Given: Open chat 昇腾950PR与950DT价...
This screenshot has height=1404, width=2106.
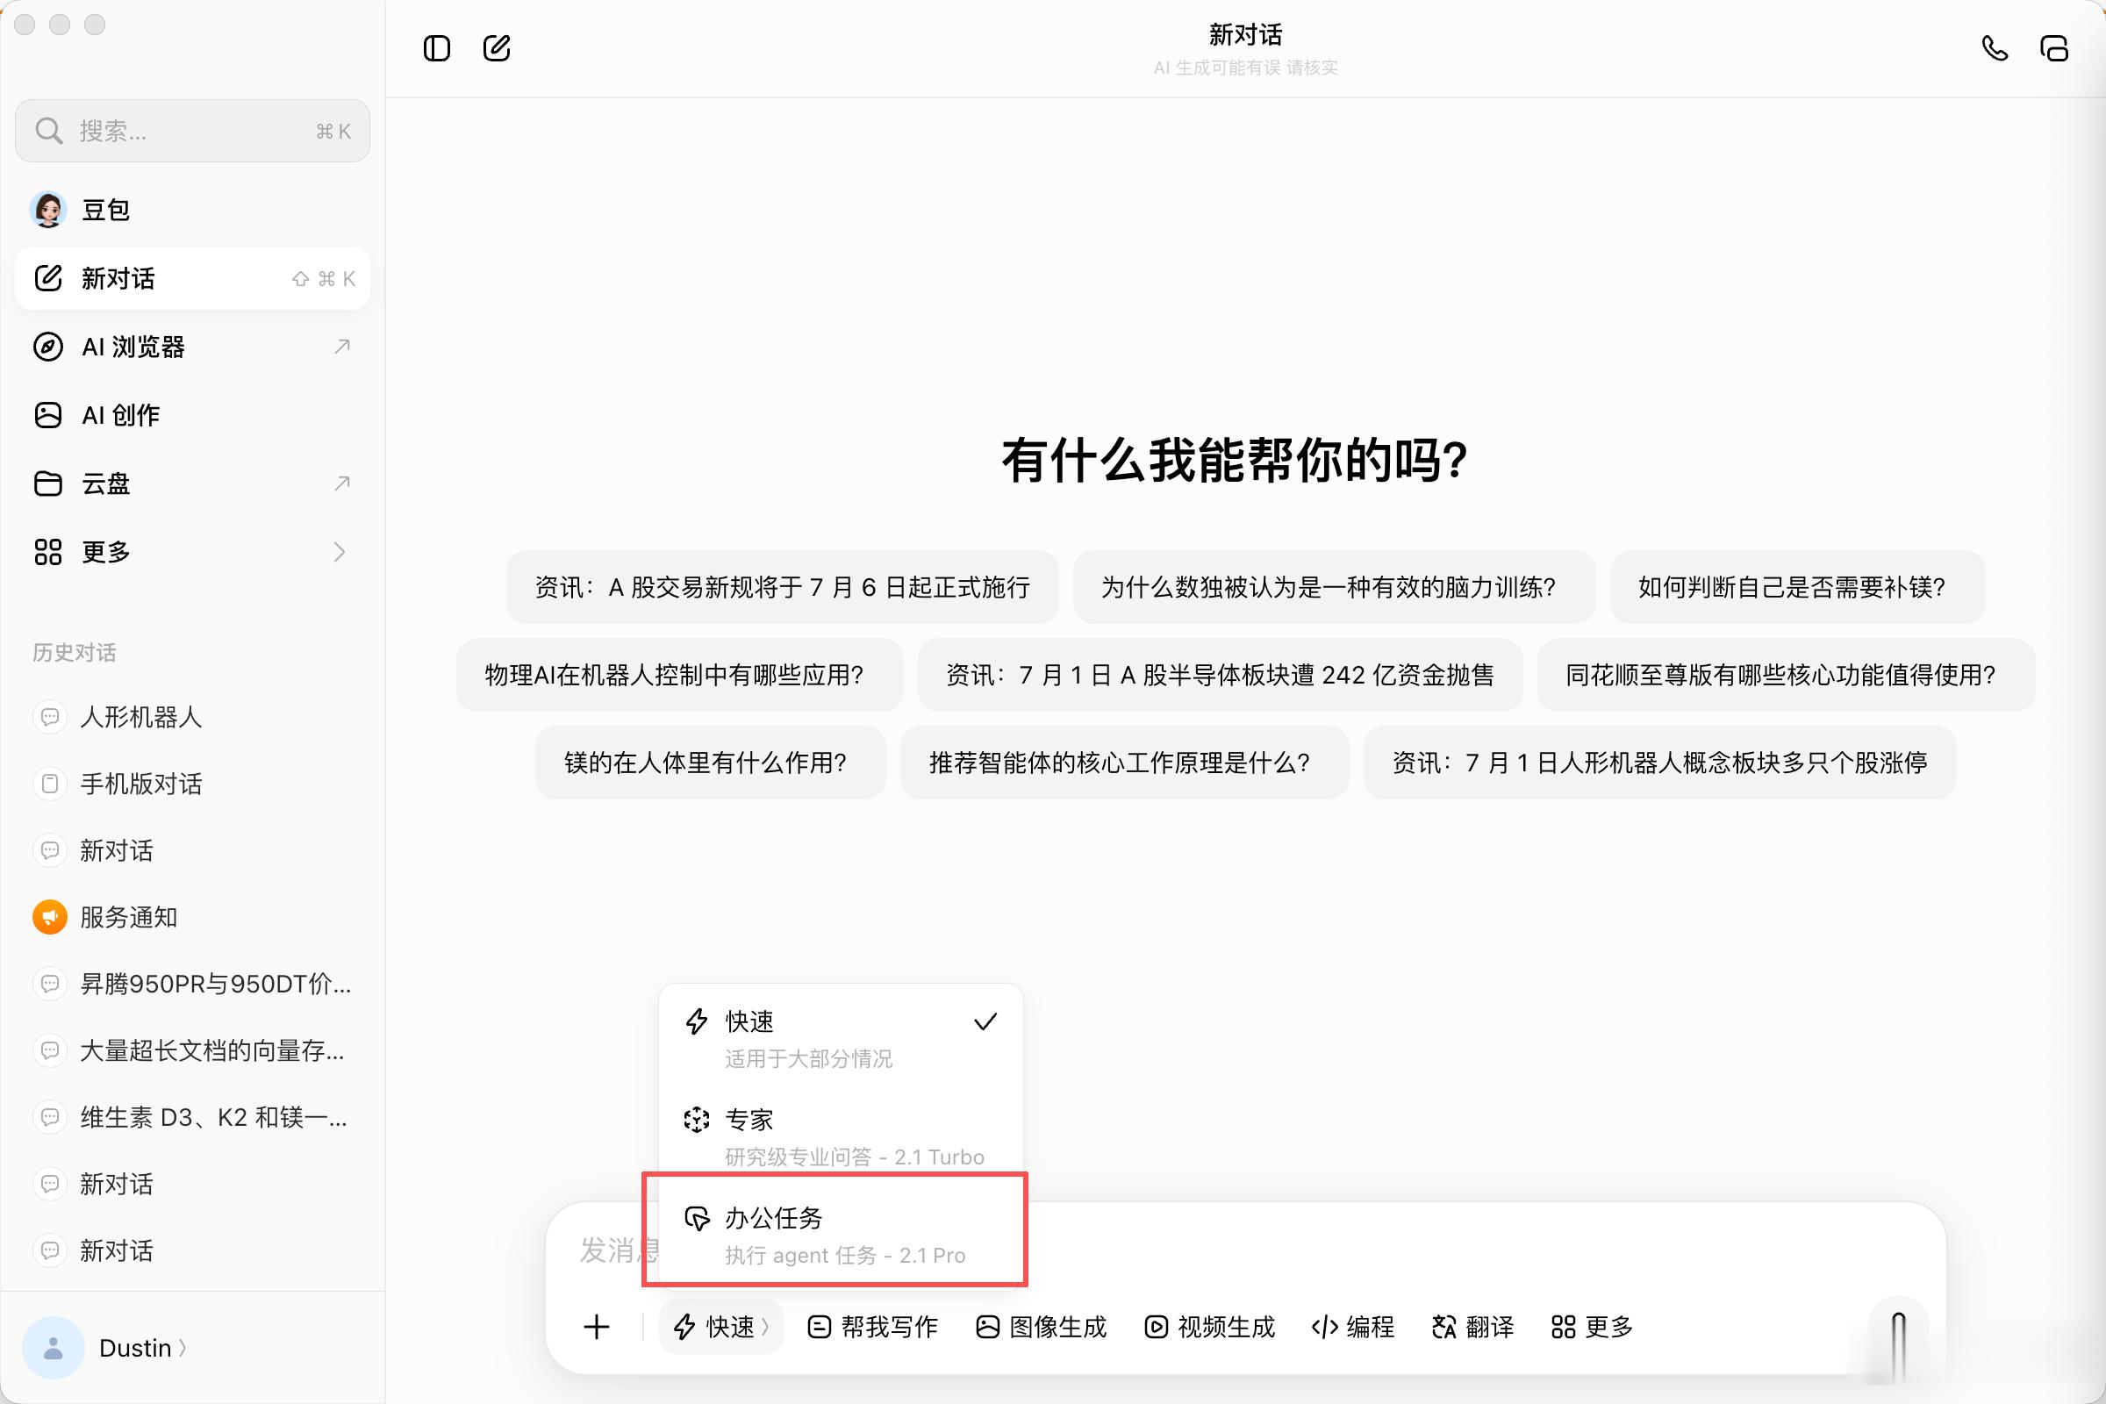Looking at the screenshot, I should coord(192,984).
